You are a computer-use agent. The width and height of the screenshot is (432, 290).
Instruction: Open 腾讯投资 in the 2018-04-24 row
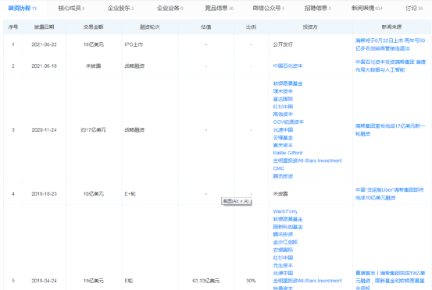pyautogui.click(x=283, y=235)
